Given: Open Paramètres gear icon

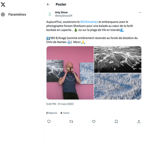Looking at the screenshot, I should click(3, 14).
